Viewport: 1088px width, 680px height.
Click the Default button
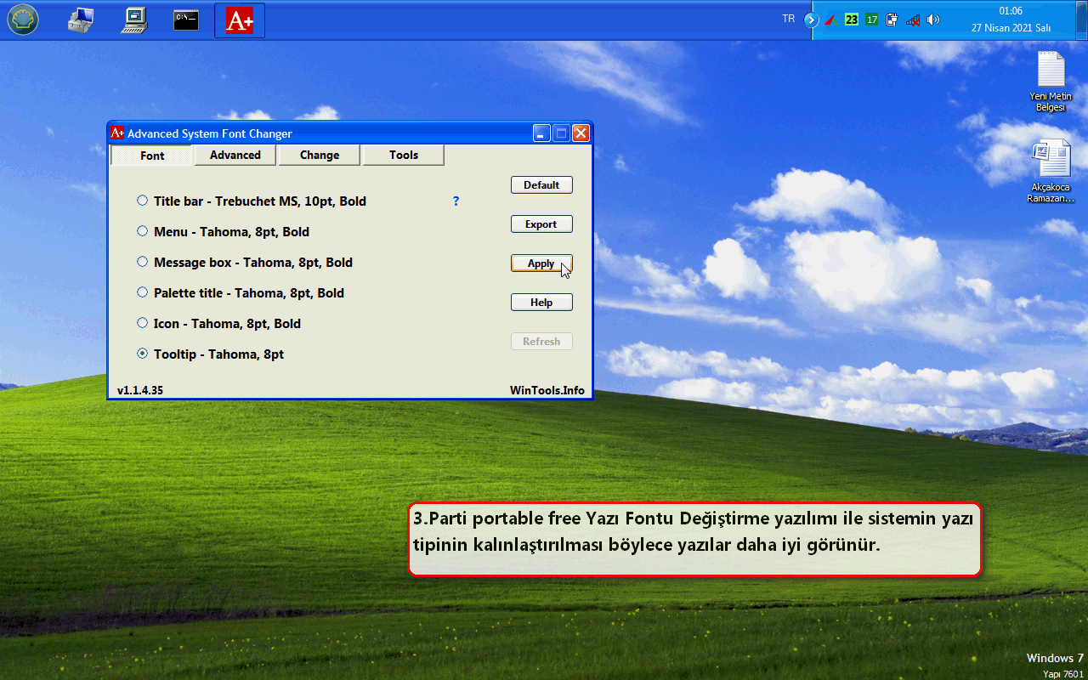coord(541,185)
